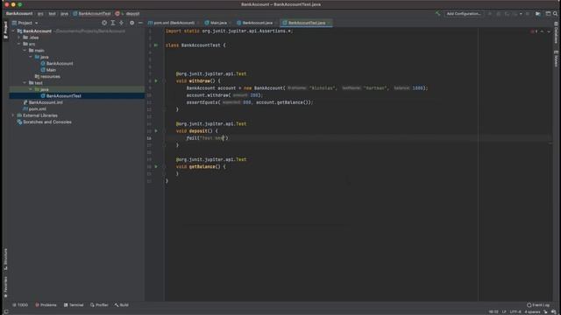
Task: Click the collapse all icon in Project panel header
Action: click(x=121, y=23)
